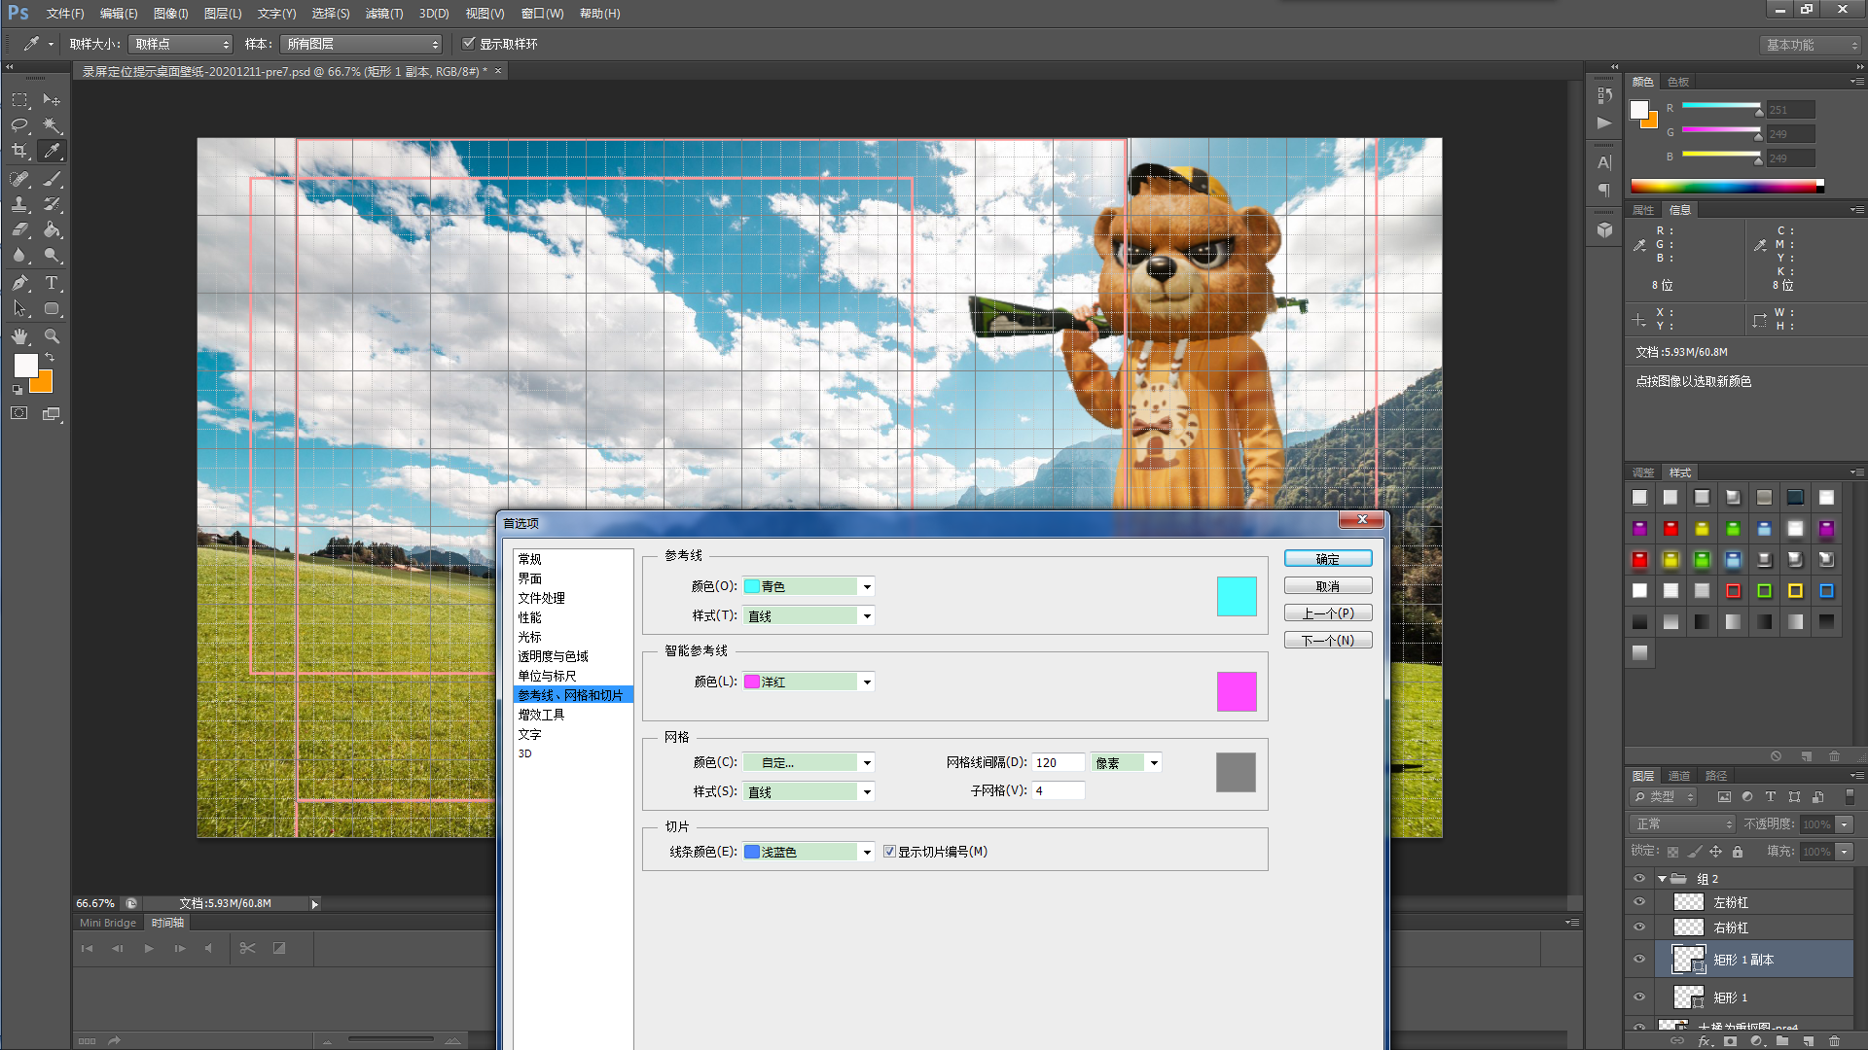Open guides color dropdown showing 青色
Screen dimensions: 1868x1050
click(x=808, y=586)
